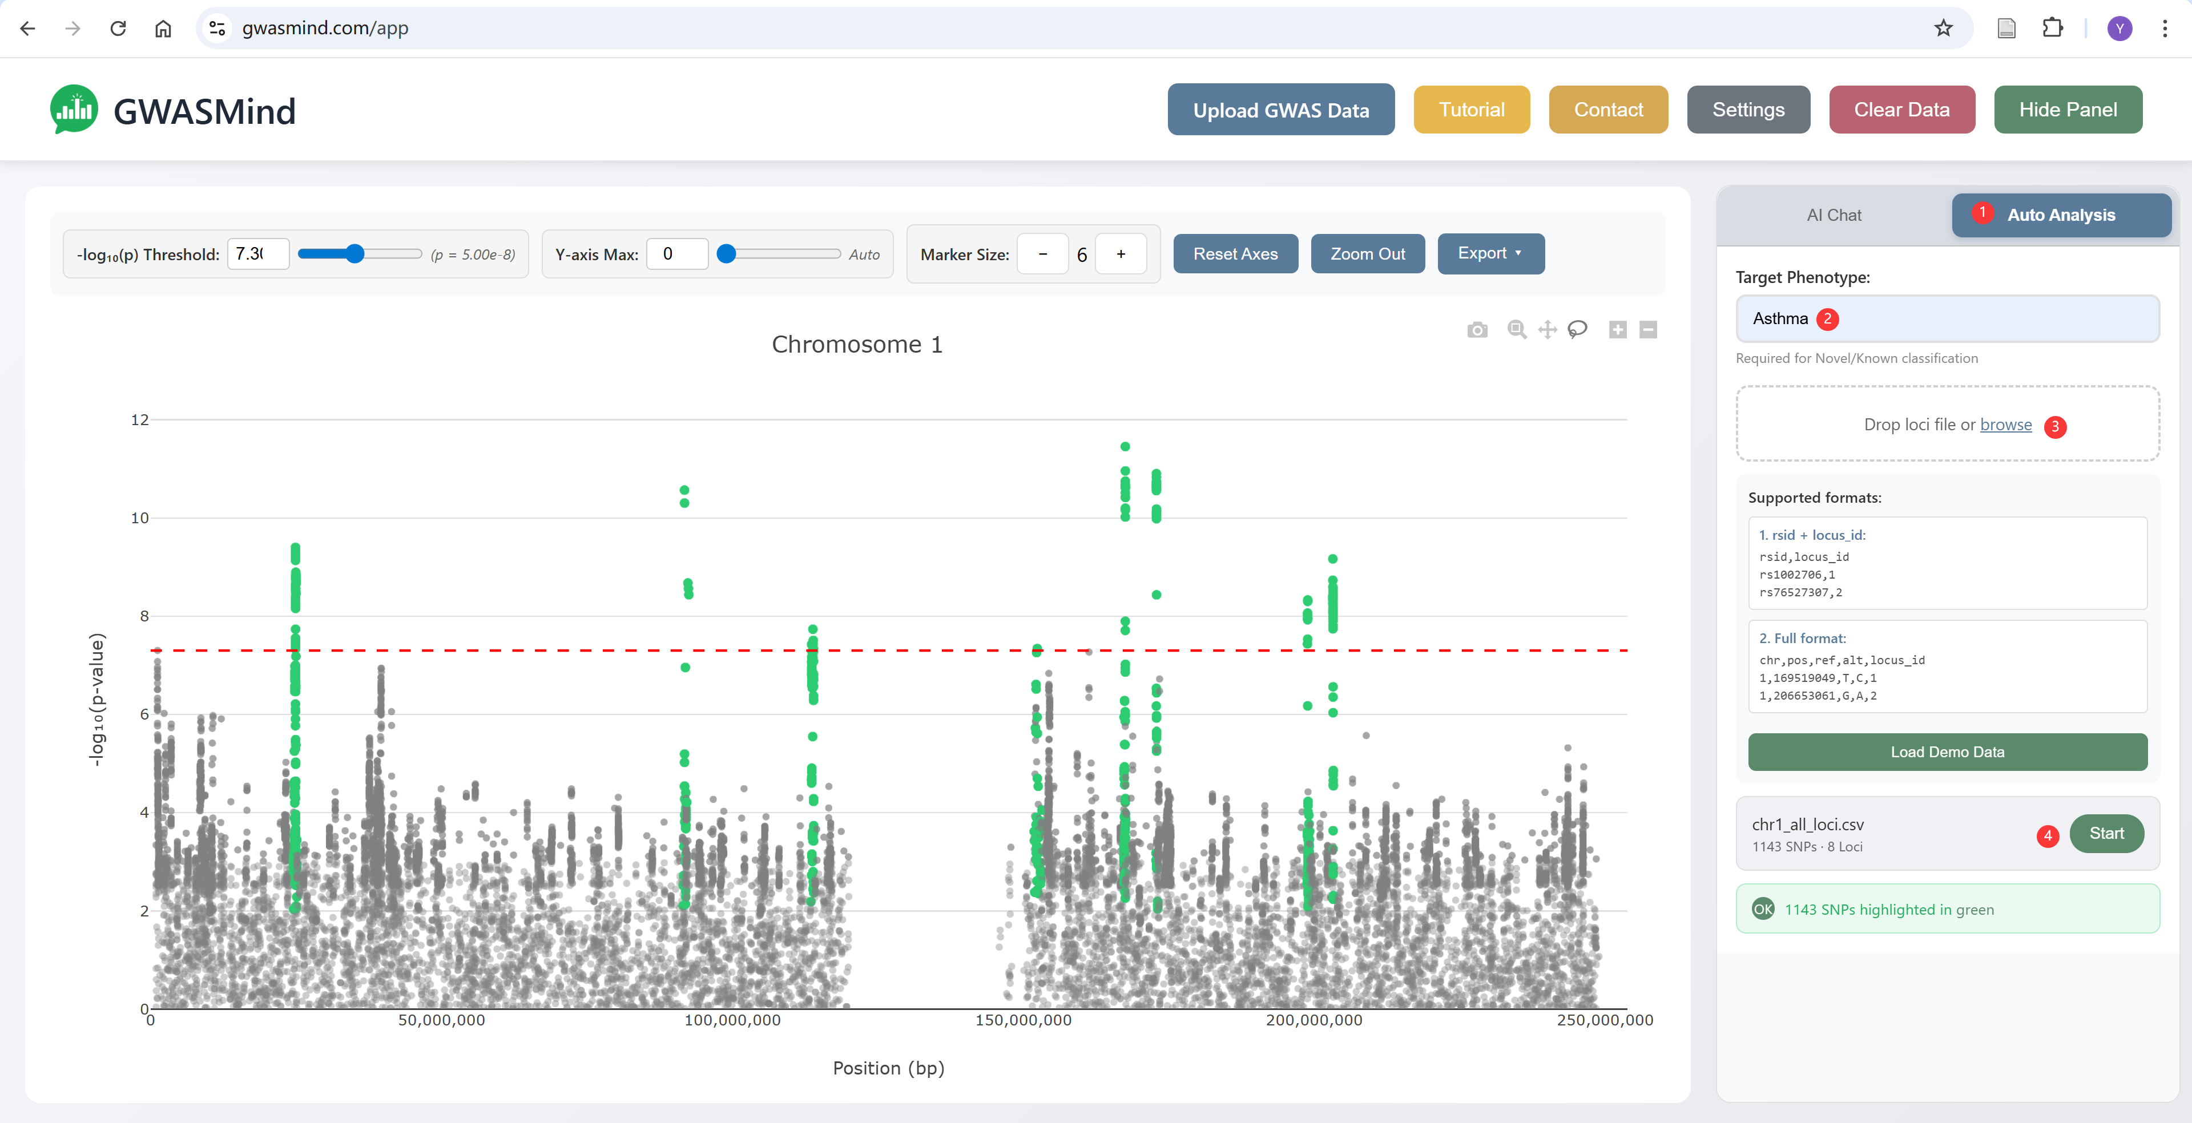Viewport: 2192px width, 1123px height.
Task: Select the lasso selection tool
Action: [1578, 329]
